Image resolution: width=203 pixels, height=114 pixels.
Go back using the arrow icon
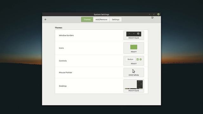[46, 19]
